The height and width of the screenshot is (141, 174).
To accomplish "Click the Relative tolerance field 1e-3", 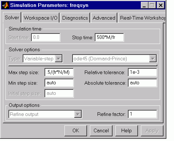I will 142,72.
